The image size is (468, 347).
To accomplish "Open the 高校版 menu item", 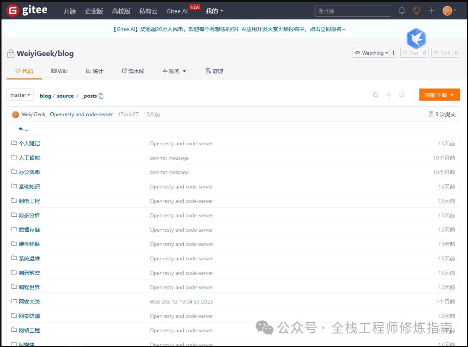I will click(121, 11).
